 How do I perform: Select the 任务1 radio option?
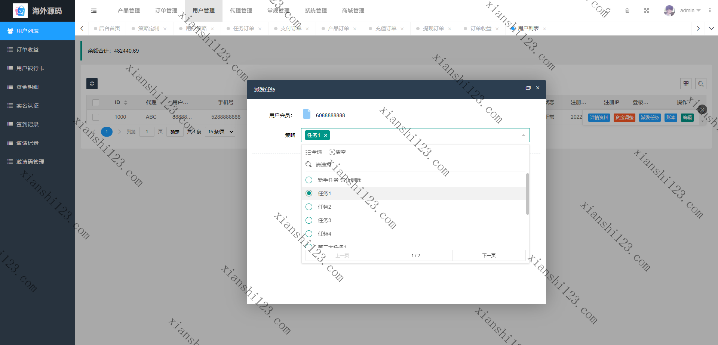point(309,193)
